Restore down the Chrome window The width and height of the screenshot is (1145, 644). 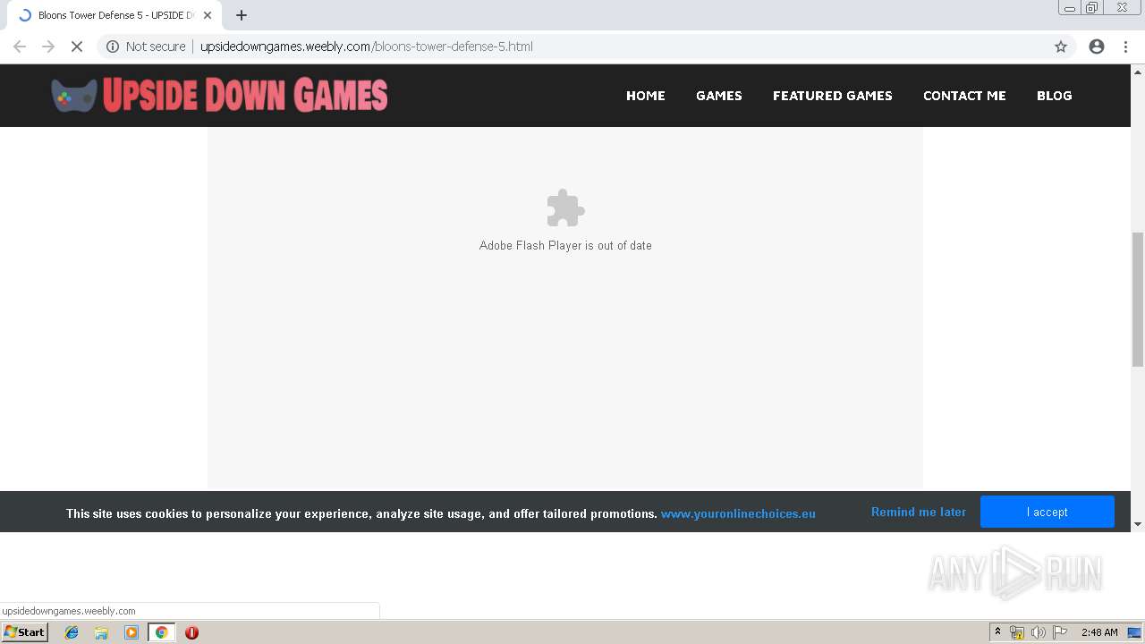pyautogui.click(x=1092, y=8)
